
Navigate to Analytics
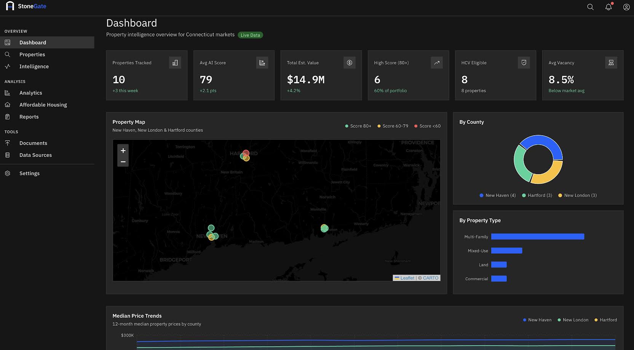click(x=47, y=93)
